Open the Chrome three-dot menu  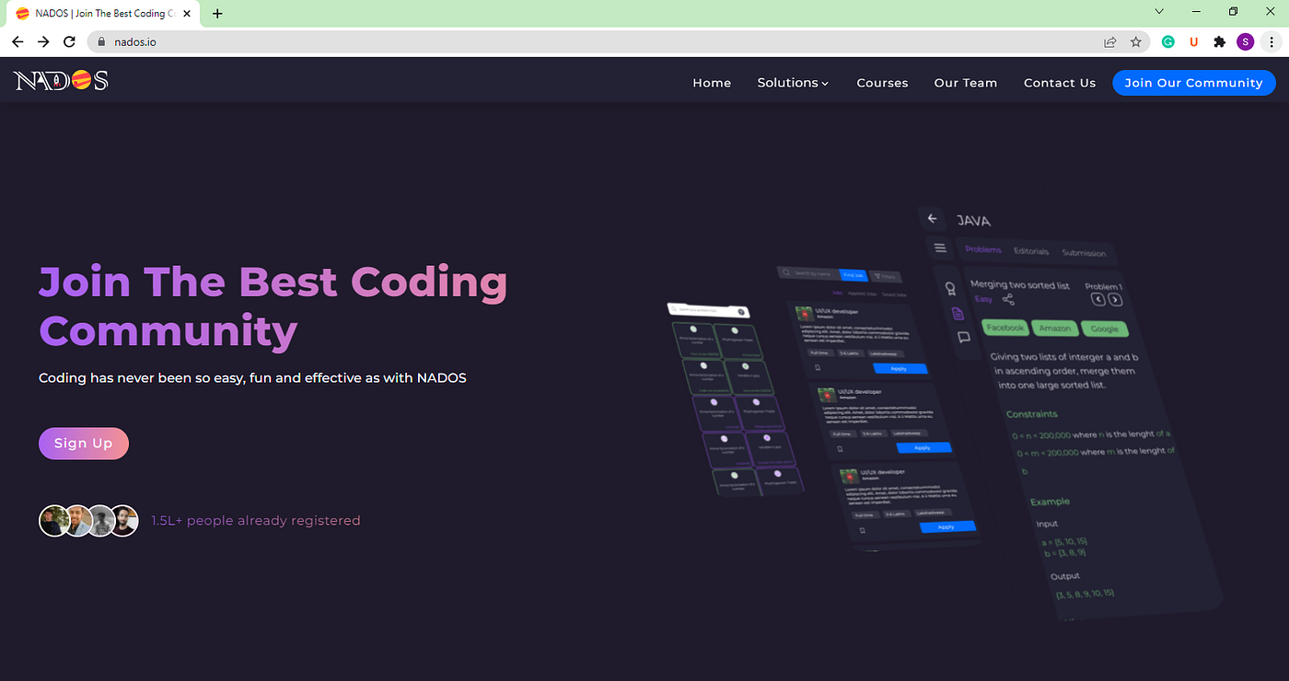[1273, 41]
